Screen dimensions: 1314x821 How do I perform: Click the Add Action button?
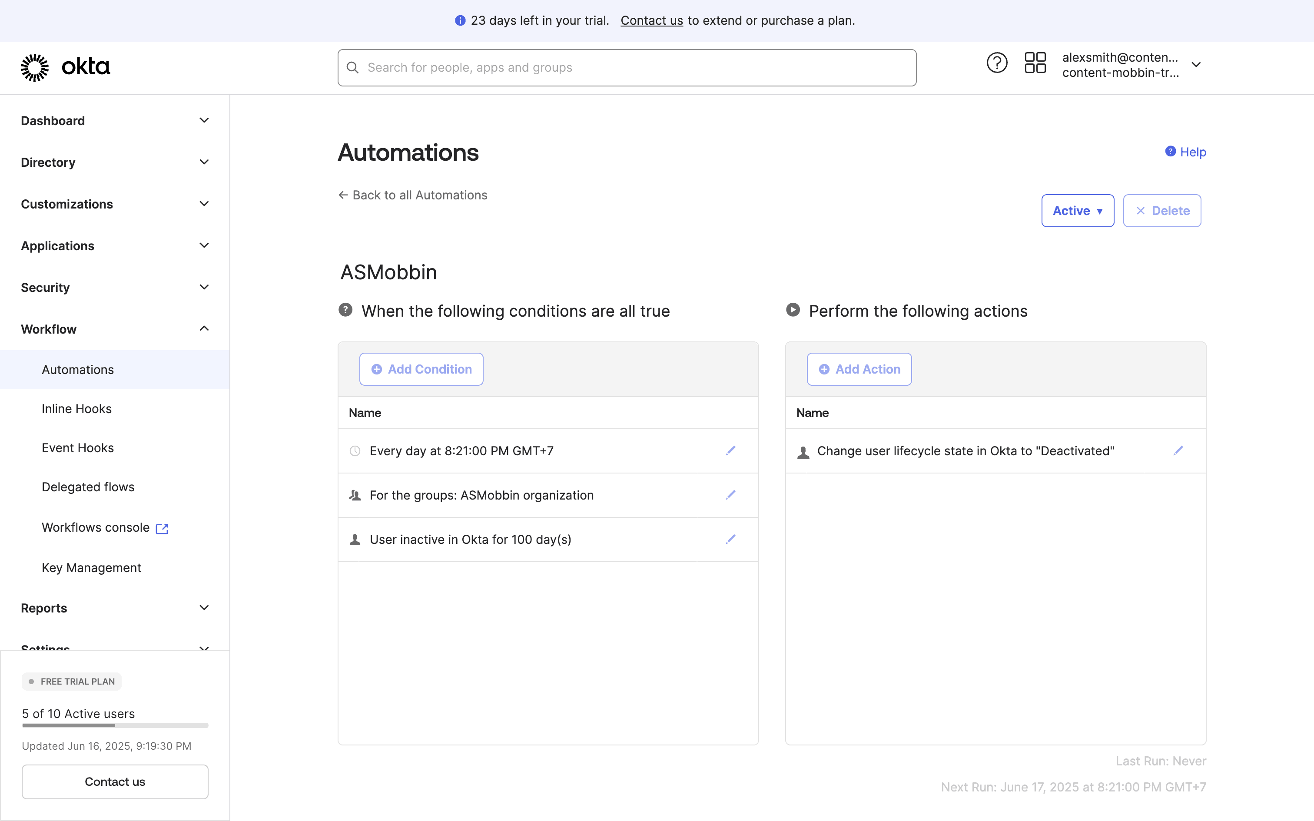(859, 369)
